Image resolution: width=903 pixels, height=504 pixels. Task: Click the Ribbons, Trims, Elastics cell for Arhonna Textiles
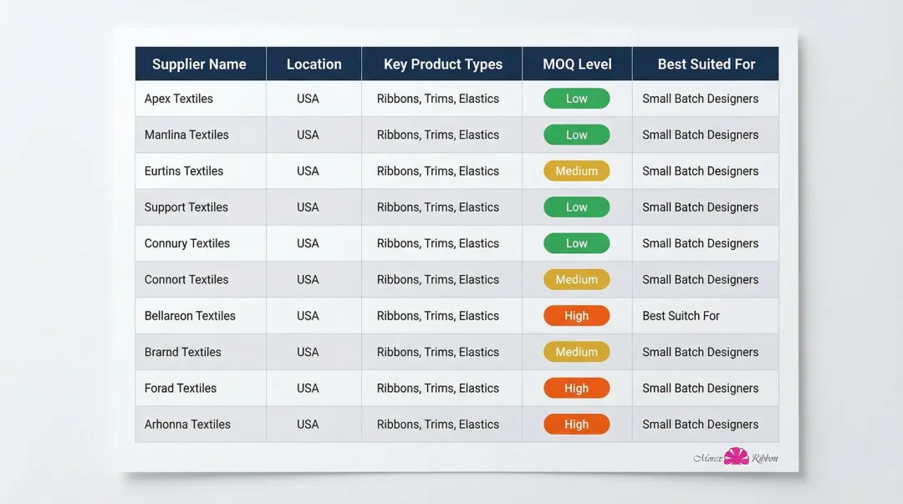pyautogui.click(x=437, y=424)
